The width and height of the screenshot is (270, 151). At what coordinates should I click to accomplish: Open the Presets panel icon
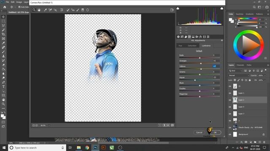point(208,37)
